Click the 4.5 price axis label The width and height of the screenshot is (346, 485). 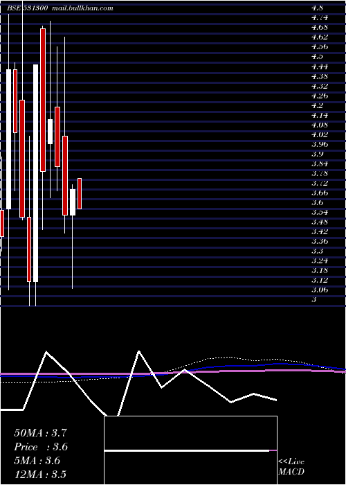[x=317, y=56]
